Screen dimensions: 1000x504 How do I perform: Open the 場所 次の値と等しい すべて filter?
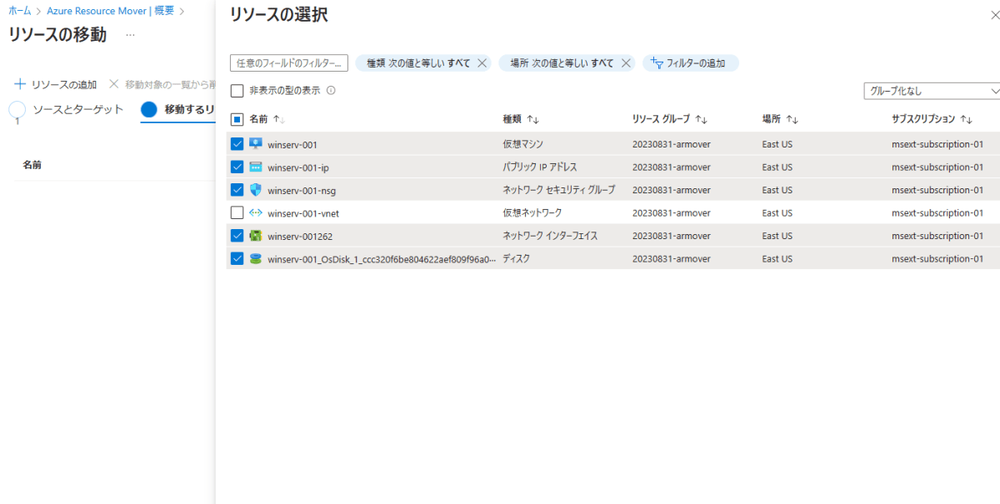pos(562,63)
